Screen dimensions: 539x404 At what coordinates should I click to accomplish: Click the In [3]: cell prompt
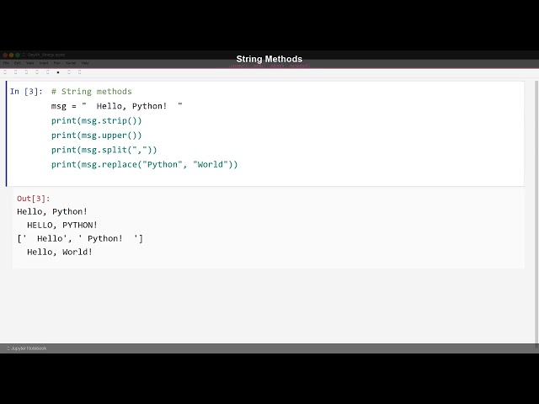point(26,92)
